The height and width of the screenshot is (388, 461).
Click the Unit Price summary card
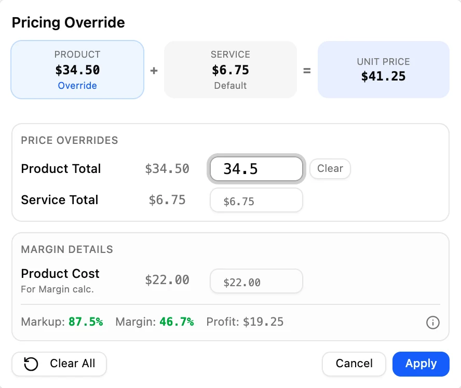[x=383, y=70]
